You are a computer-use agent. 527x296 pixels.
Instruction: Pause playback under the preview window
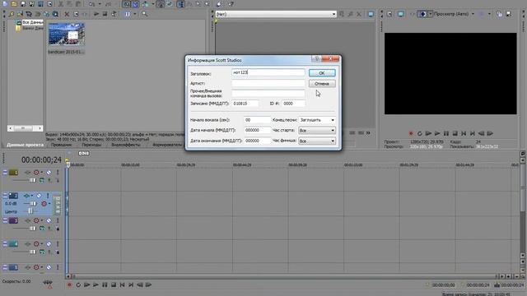pos(446,133)
